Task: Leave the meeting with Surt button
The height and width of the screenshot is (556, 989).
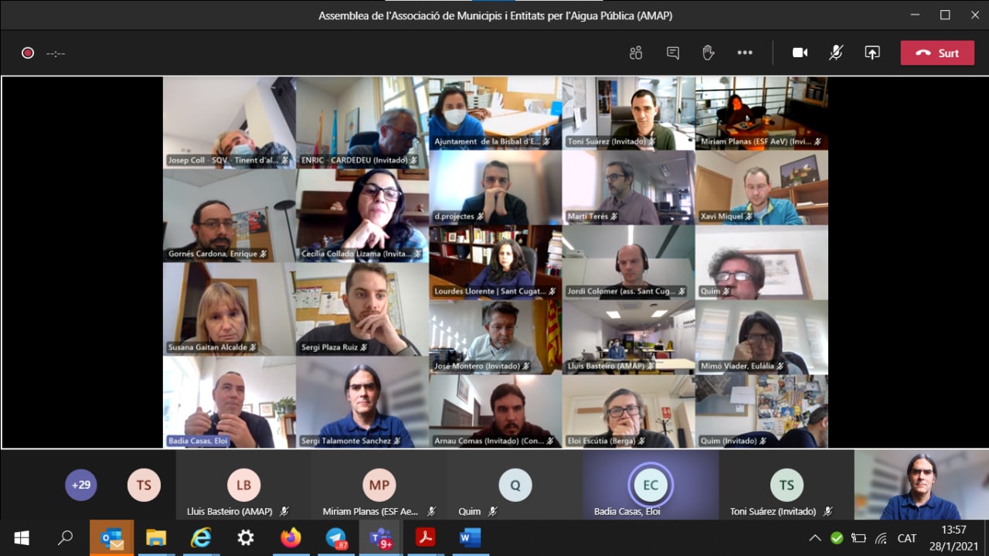Action: point(937,53)
